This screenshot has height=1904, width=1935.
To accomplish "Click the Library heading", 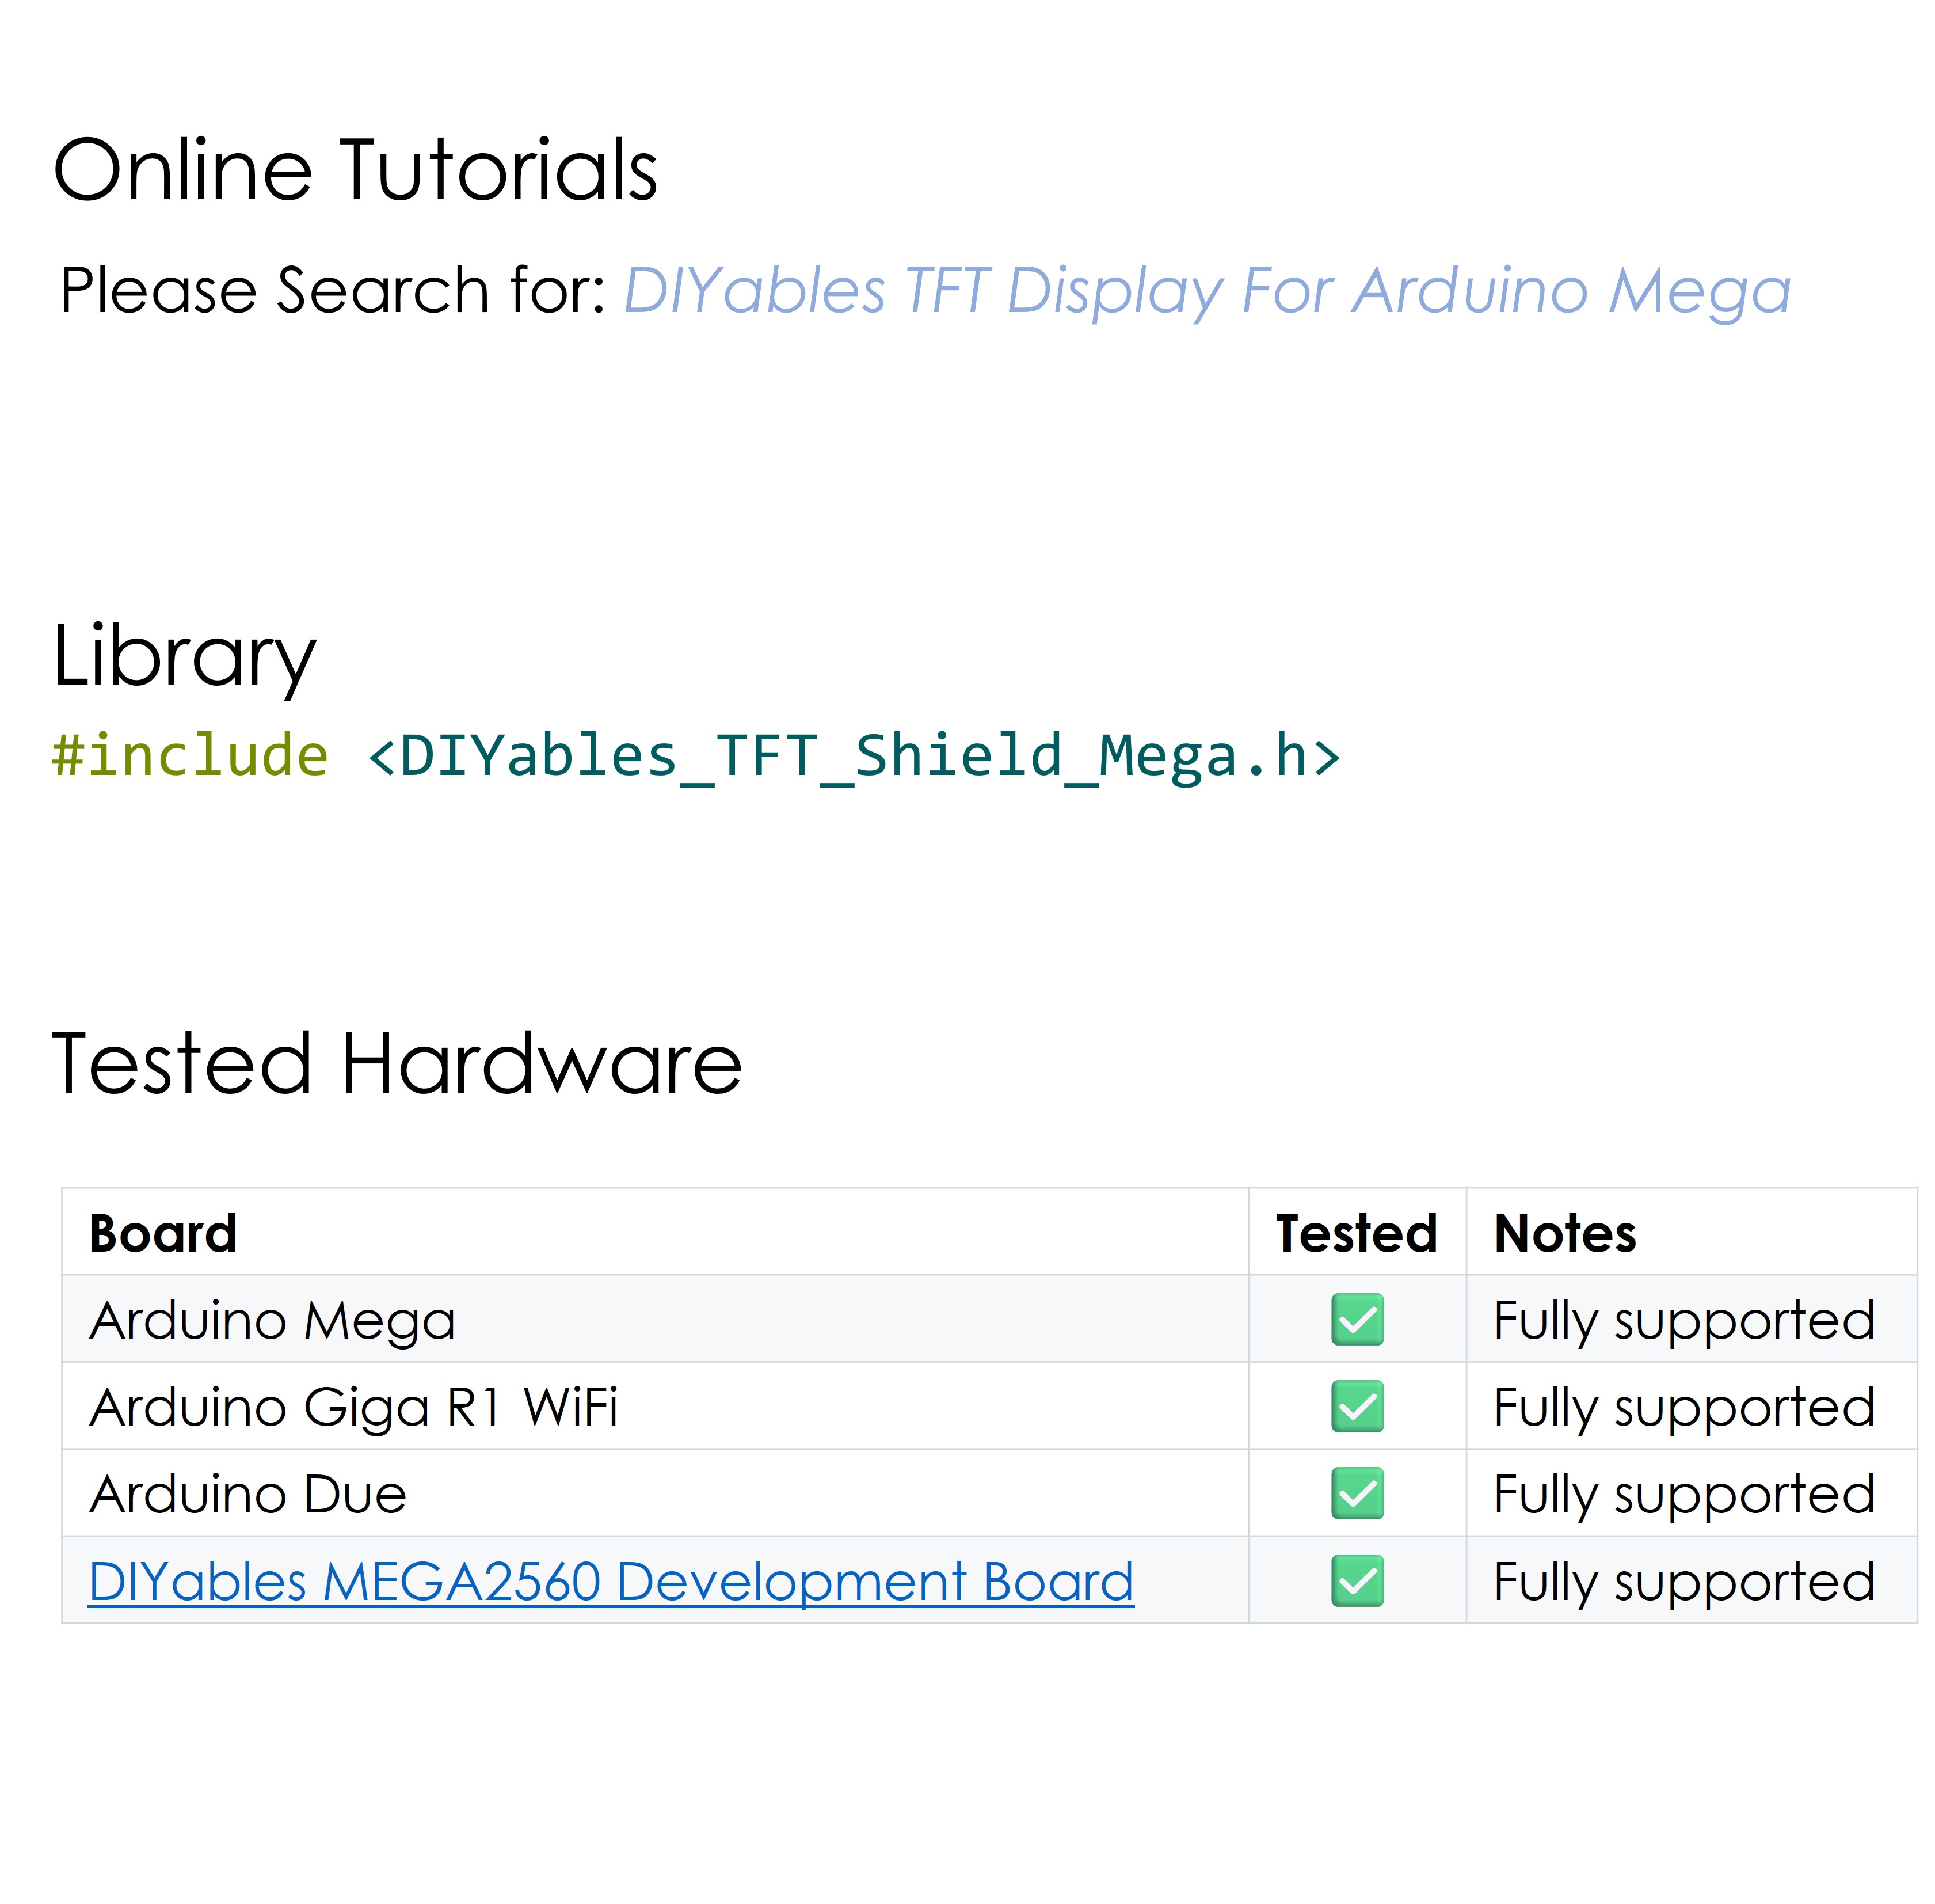I will point(184,656).
